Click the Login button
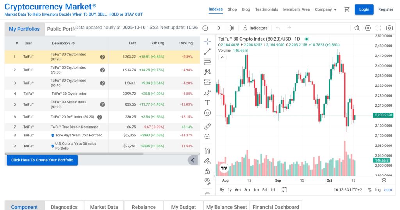Viewport: 400px width, 210px height. tap(364, 9)
